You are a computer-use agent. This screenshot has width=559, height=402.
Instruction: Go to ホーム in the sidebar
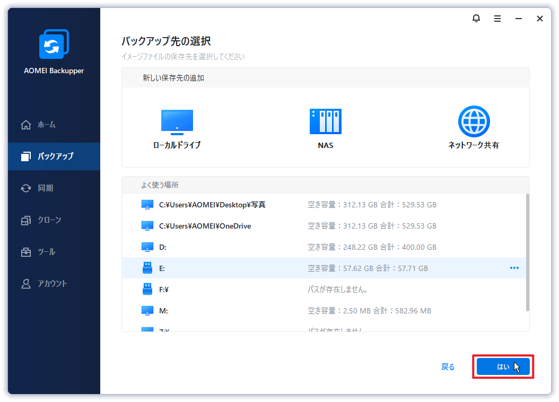tap(47, 125)
